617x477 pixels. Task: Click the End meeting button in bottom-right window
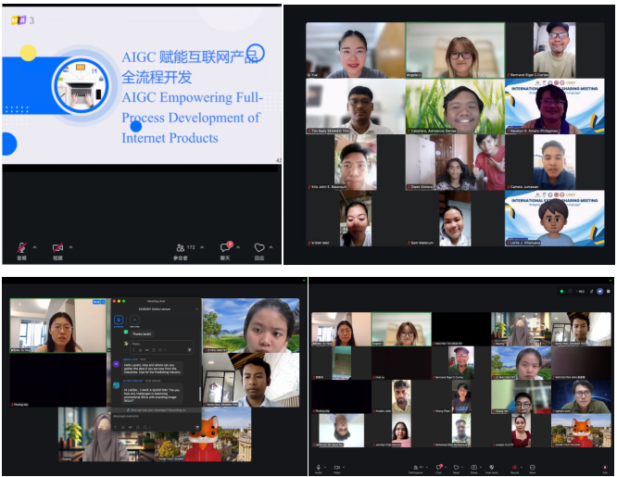[605, 467]
